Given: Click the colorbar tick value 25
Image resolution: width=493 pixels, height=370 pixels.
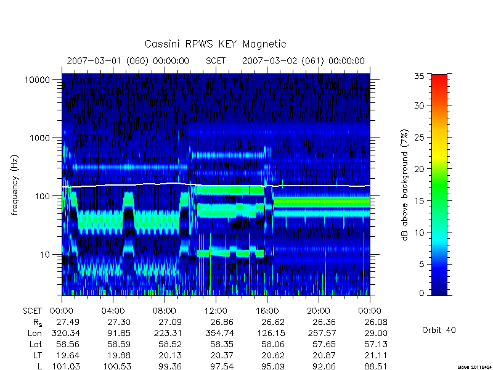Looking at the screenshot, I should pos(419,138).
